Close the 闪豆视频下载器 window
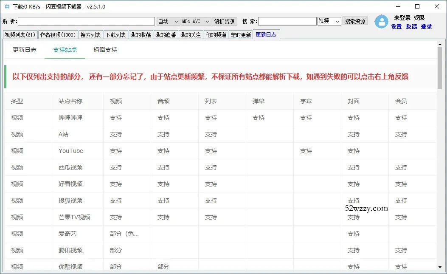The image size is (447, 274). [436, 6]
